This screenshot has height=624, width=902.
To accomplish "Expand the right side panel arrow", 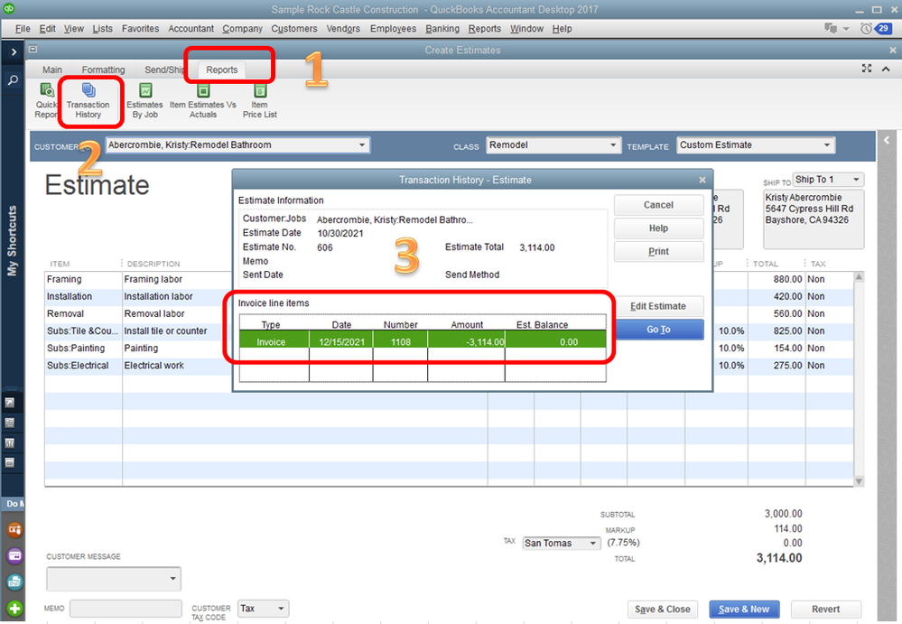I will 887,140.
